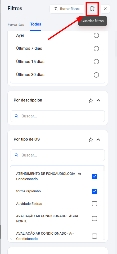Click the search magnifier in Por tipo de OS
Screen dimensions: 117x254
16,155
